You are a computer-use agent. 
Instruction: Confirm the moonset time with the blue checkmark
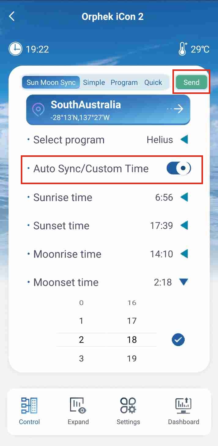click(x=178, y=340)
